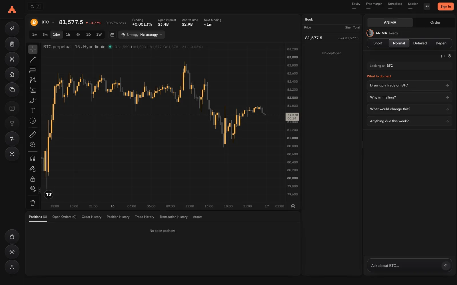Choose the Short response mode

378,43
